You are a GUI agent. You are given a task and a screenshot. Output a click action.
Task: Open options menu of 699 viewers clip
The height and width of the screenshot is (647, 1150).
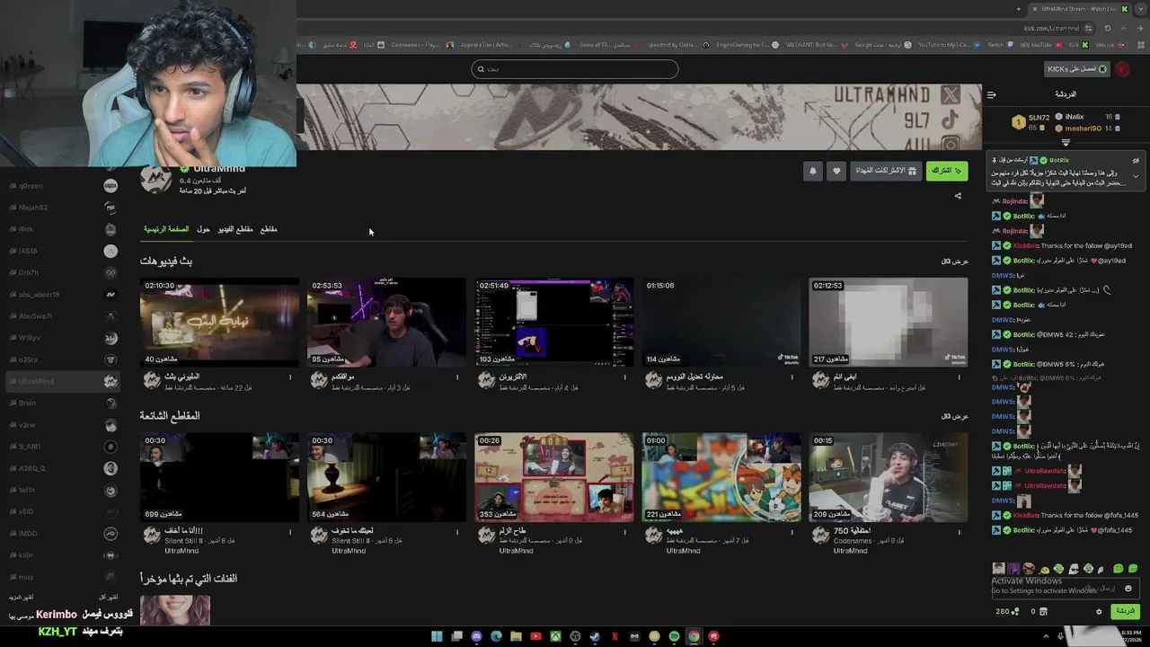[x=290, y=532]
